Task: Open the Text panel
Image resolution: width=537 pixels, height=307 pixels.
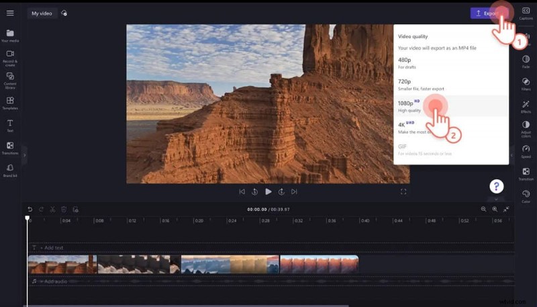Action: coord(10,126)
